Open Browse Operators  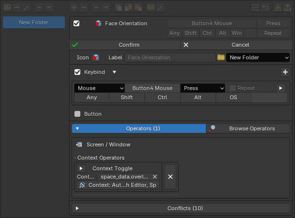click(x=248, y=128)
